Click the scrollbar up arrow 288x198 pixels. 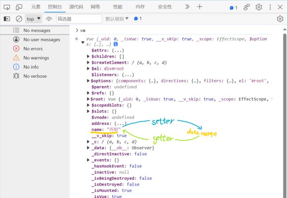coord(285,29)
